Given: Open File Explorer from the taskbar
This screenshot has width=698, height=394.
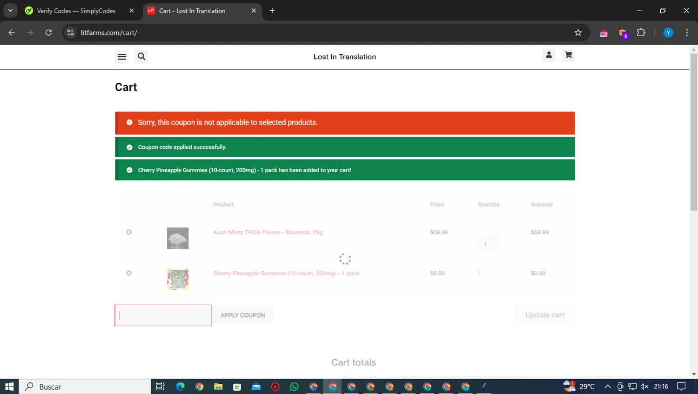Looking at the screenshot, I should pyautogui.click(x=218, y=387).
